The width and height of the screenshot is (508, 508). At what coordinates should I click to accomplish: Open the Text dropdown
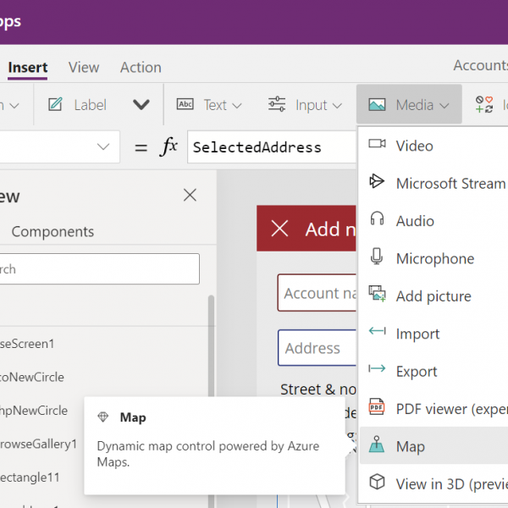(223, 105)
